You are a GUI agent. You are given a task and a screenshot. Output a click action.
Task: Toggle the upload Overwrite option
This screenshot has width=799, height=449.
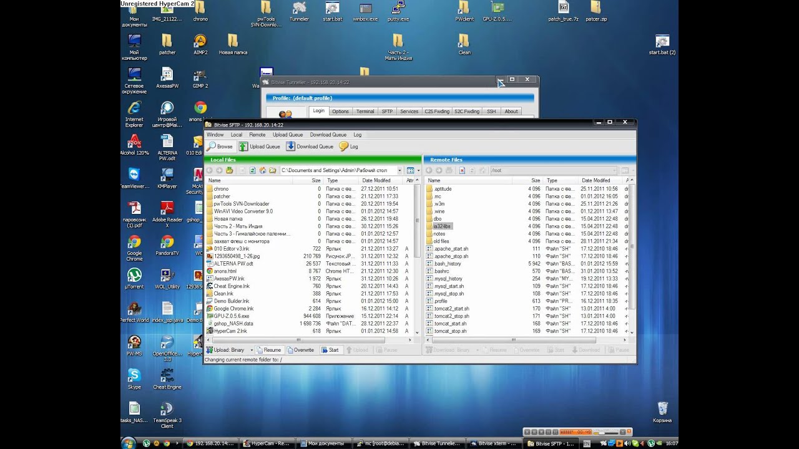coord(301,350)
